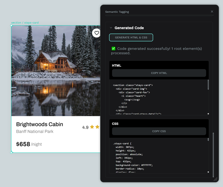Image resolution: width=223 pixels, height=187 pixels.
Task: Close the Semantic Tagging panel
Action: point(212,12)
